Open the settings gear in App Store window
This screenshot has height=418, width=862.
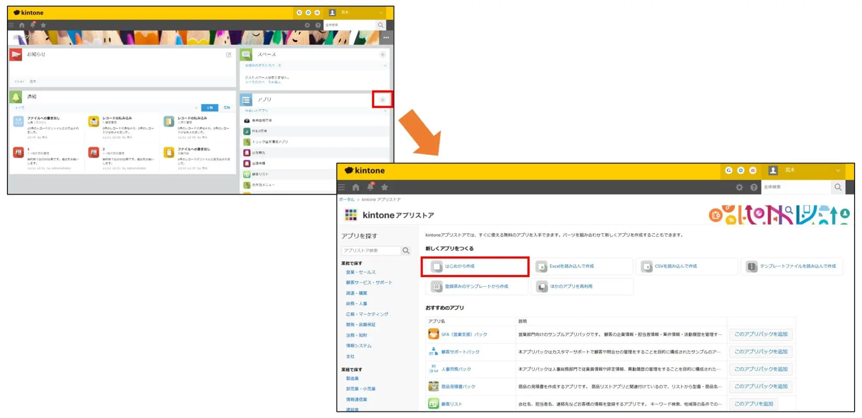(x=739, y=187)
